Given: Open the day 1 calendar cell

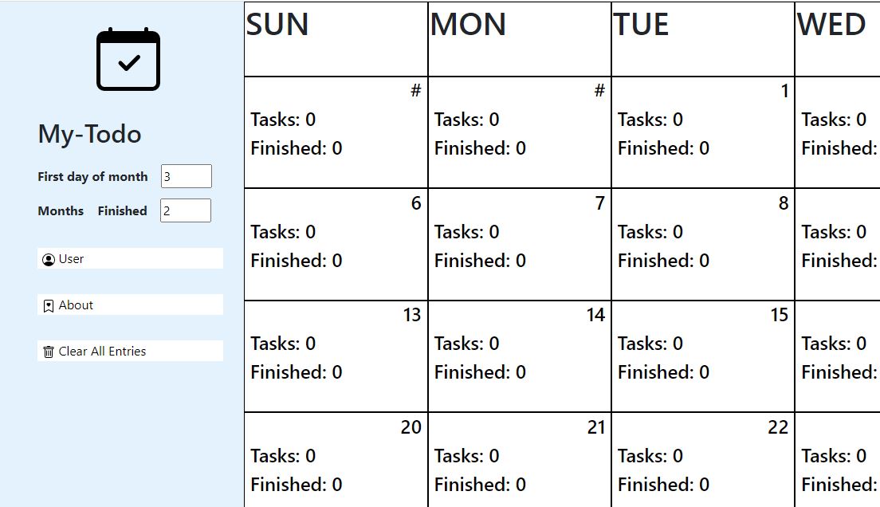Looking at the screenshot, I should point(703,132).
